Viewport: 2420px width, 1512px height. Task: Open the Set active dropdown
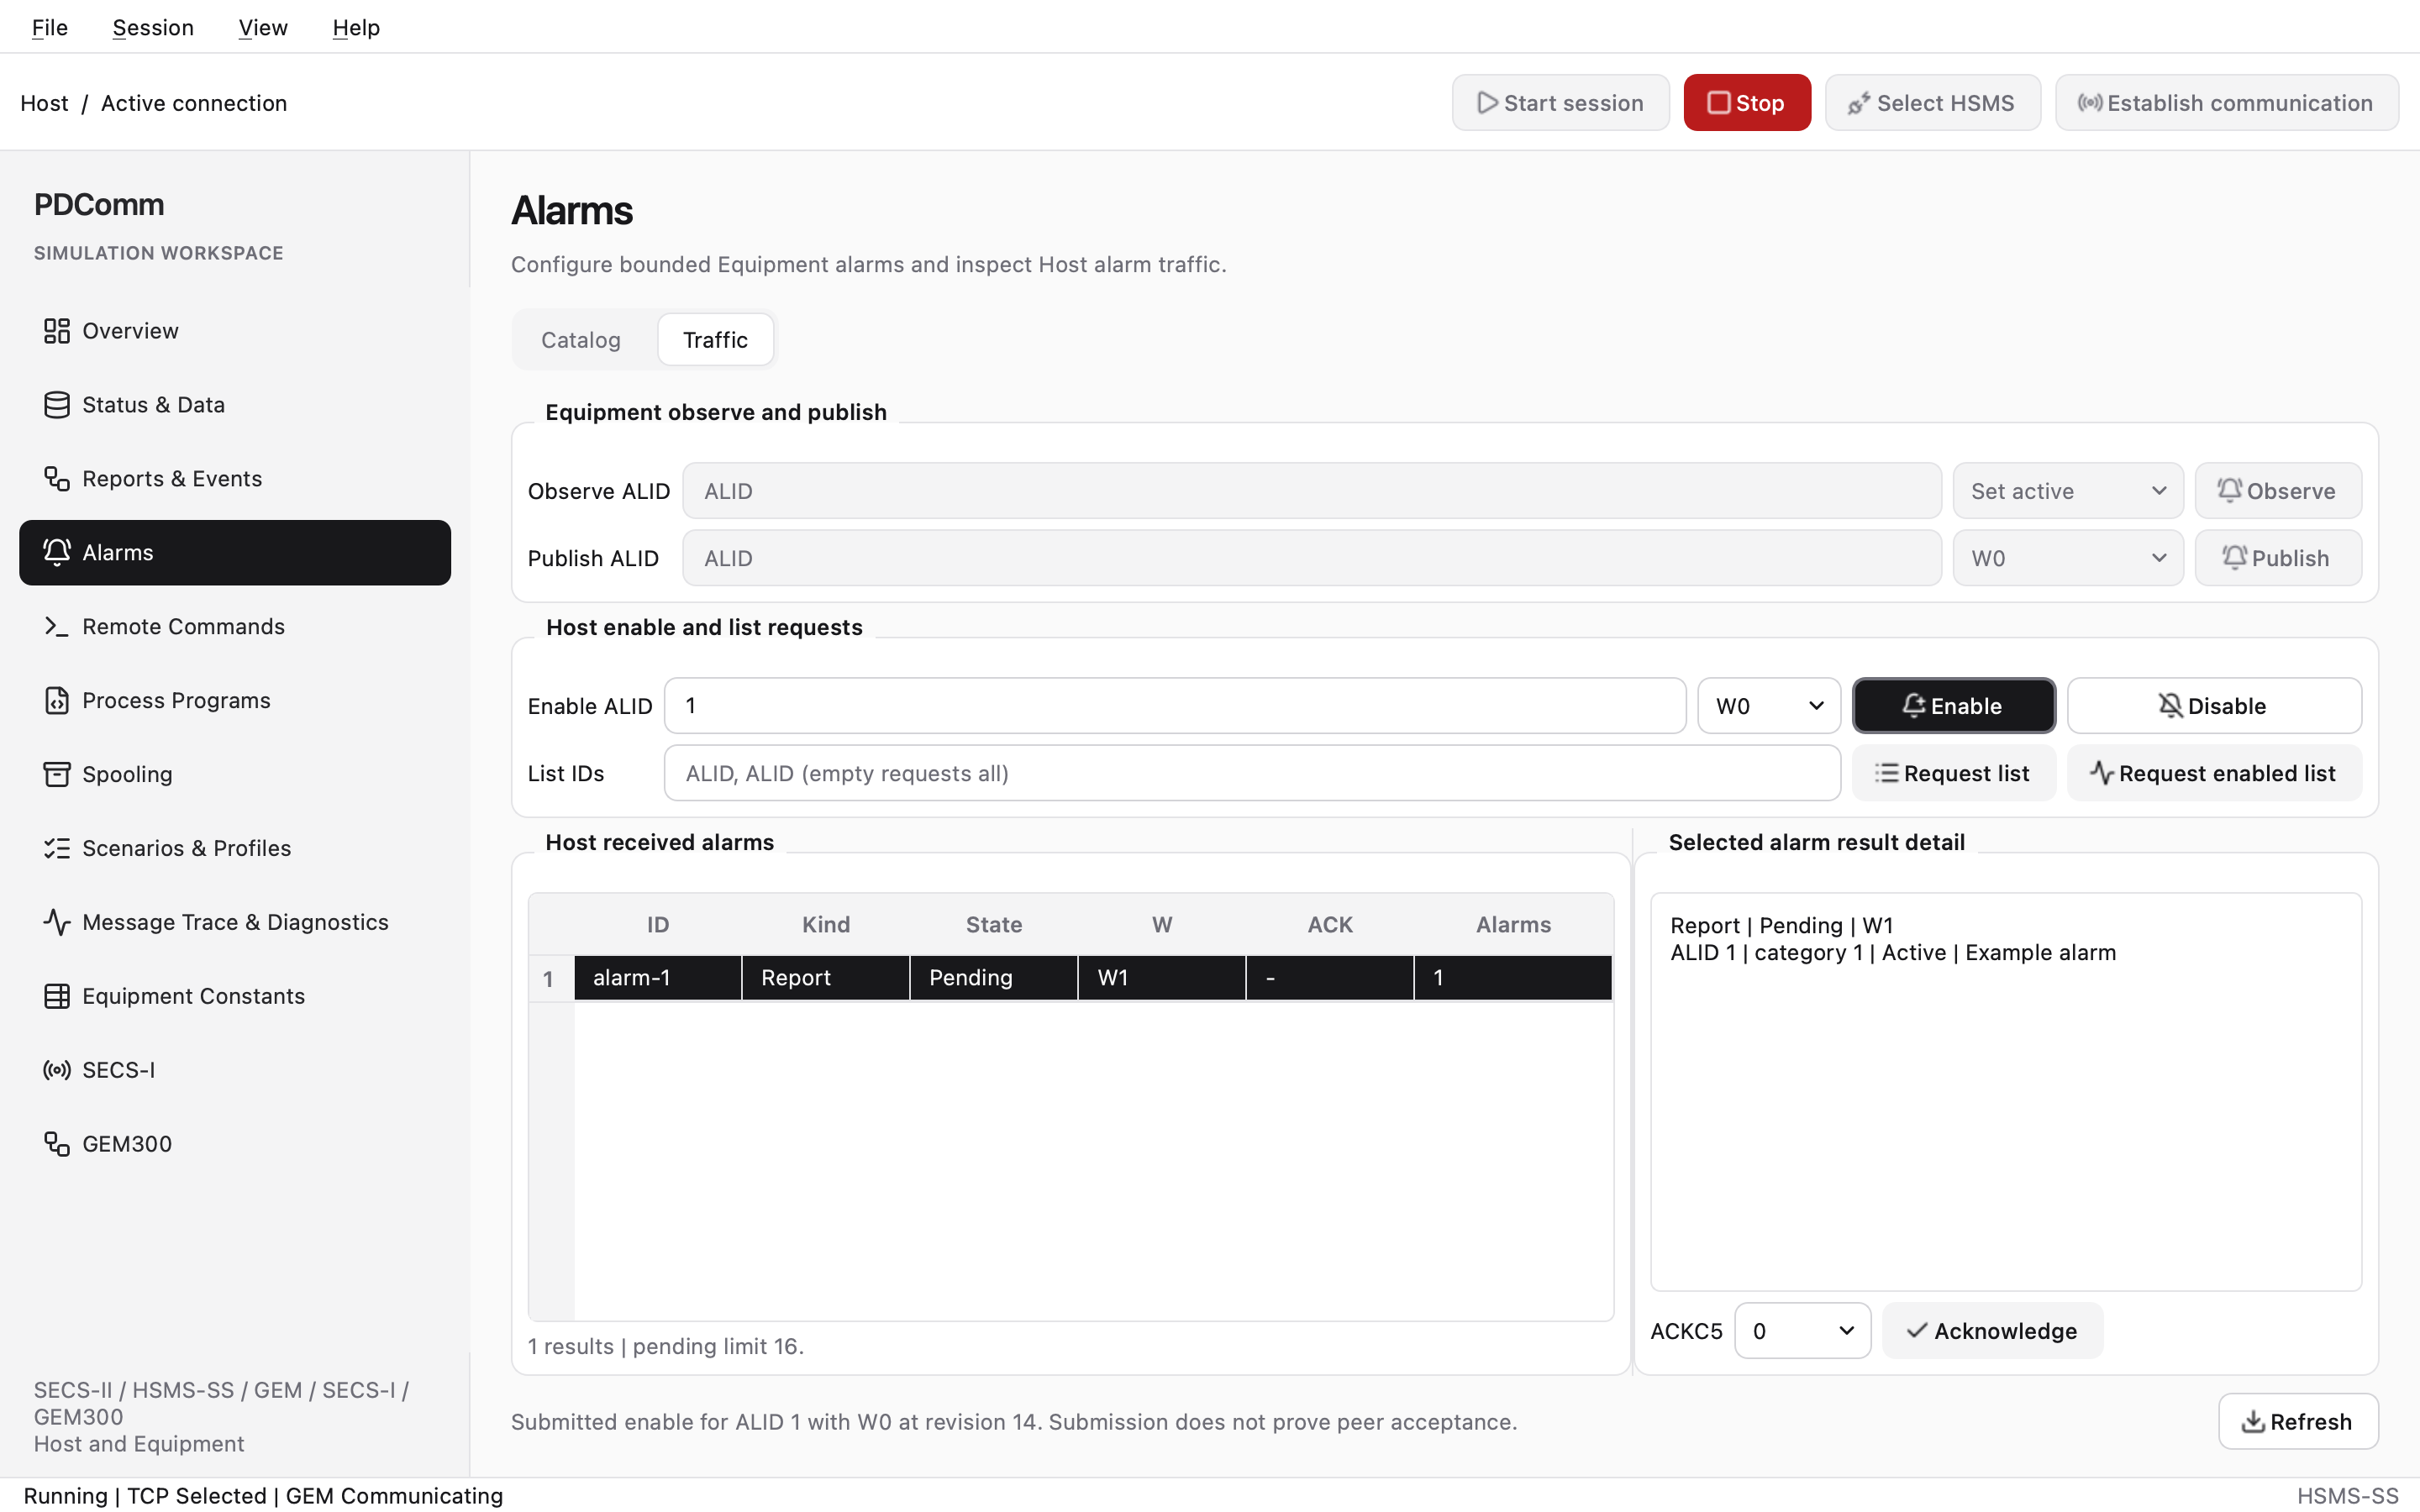point(2068,491)
